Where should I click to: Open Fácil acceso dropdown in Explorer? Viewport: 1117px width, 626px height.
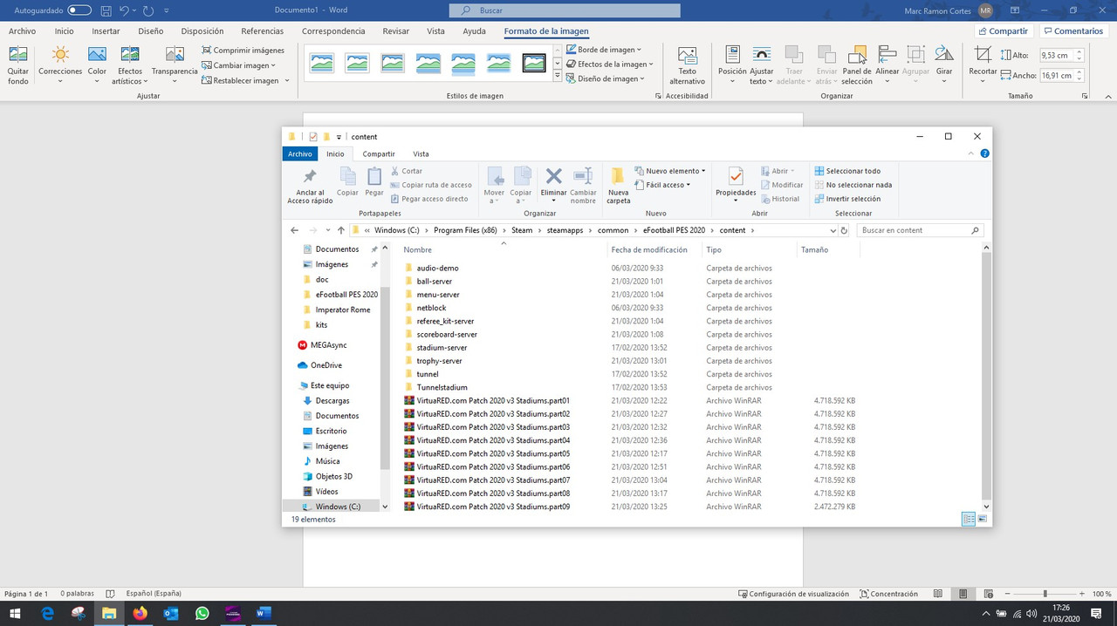(663, 185)
